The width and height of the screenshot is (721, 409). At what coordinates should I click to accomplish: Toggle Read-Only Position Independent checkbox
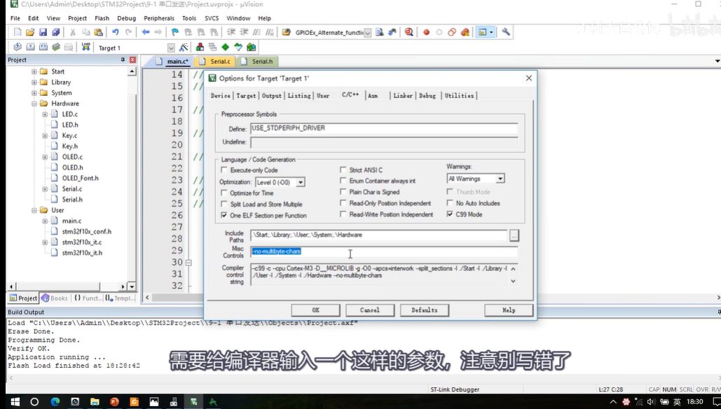(343, 202)
